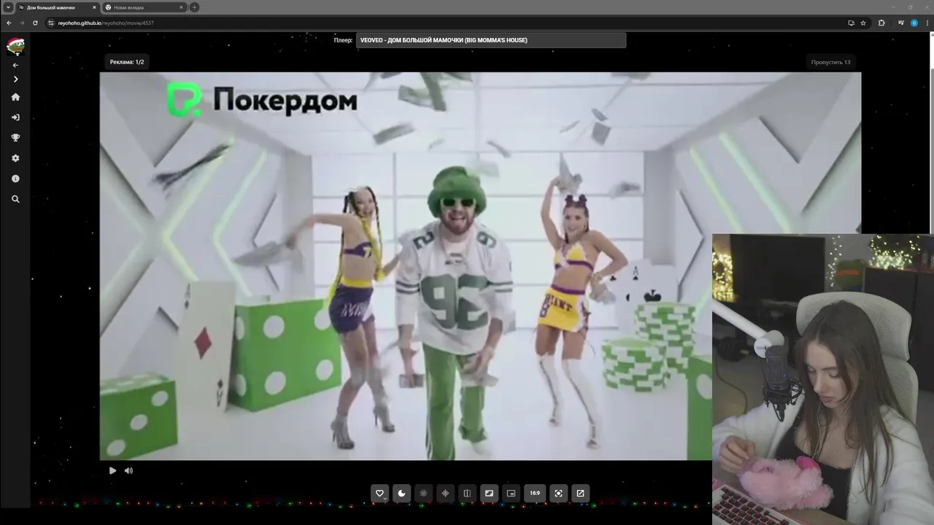Go forward with browser forward arrow
934x525 pixels.
22,23
